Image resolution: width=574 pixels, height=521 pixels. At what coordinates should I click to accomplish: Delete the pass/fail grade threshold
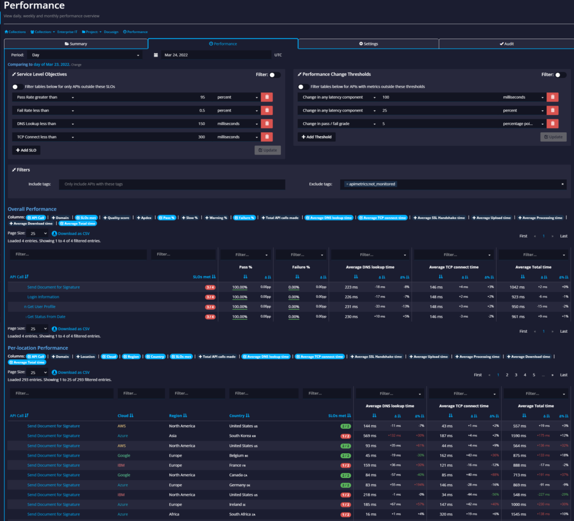pos(552,124)
